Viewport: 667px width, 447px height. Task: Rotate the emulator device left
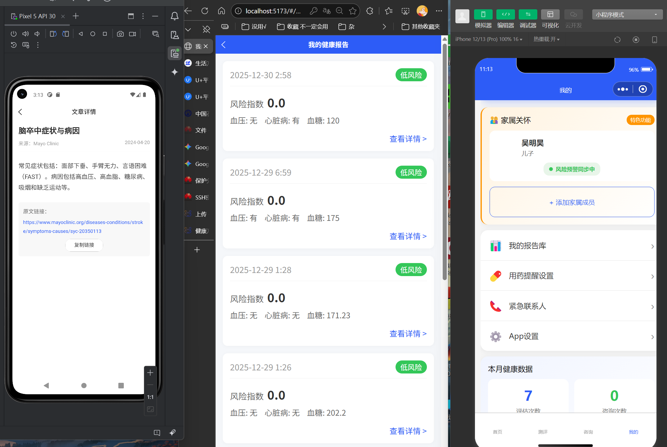coord(53,34)
